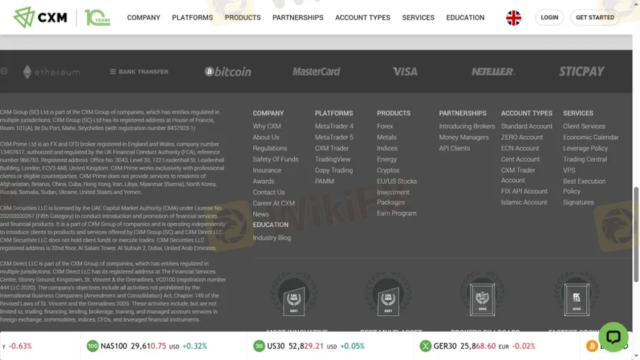640x360 pixels.
Task: Open the COMPANY navigation menu
Action: (x=144, y=17)
